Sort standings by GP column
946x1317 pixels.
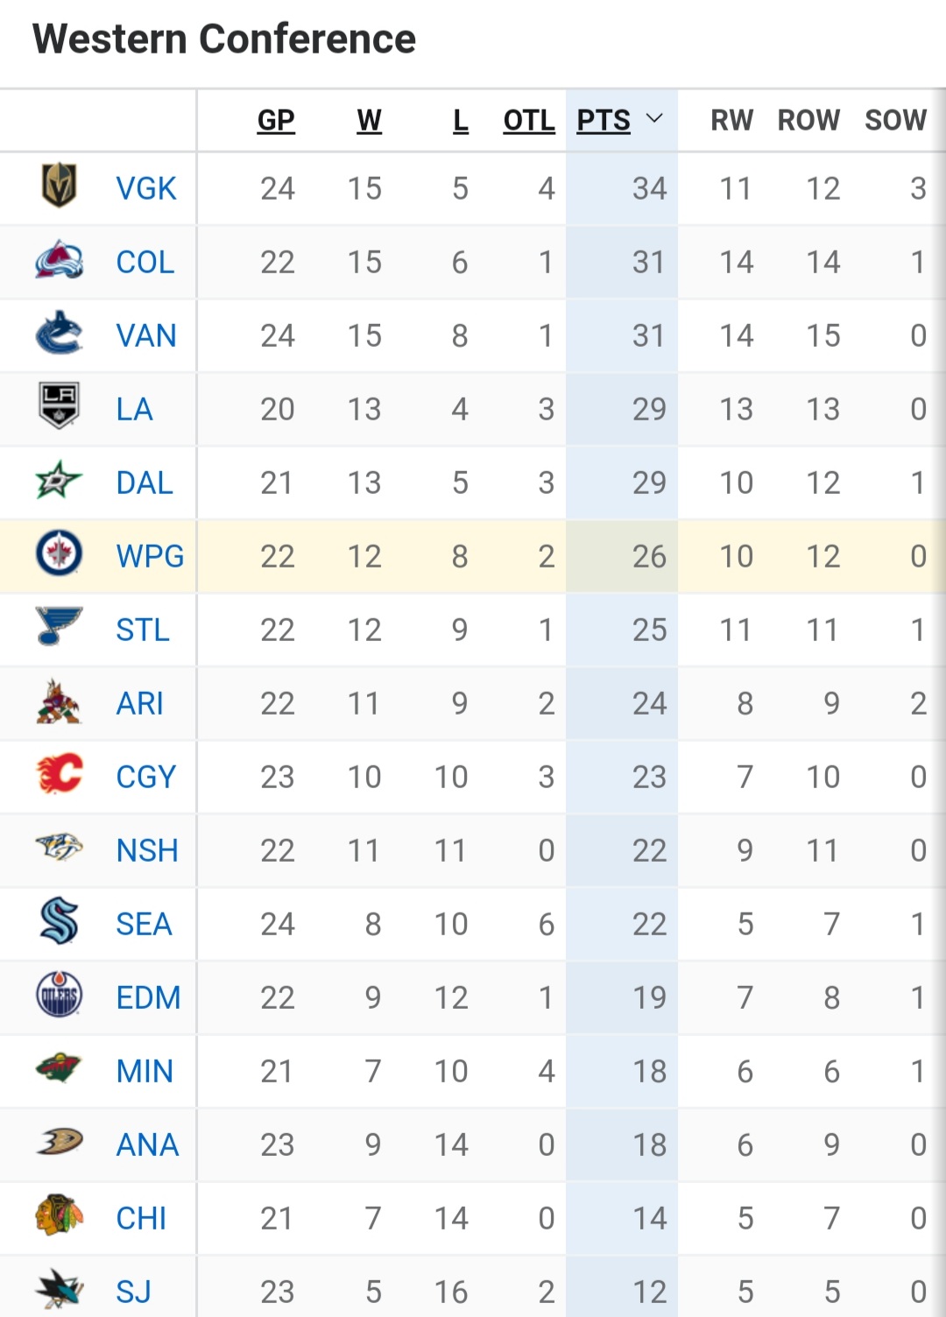[x=276, y=120]
